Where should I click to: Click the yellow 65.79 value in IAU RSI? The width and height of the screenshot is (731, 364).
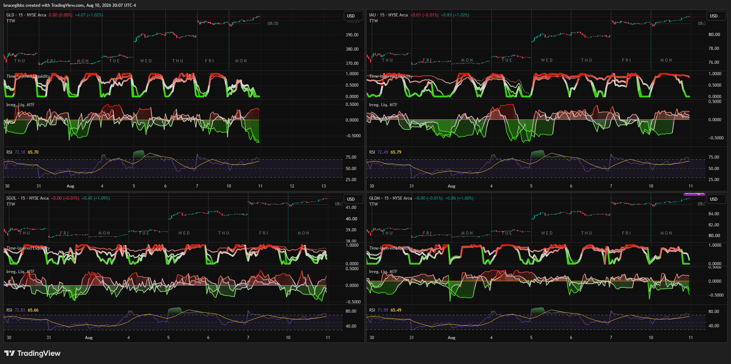tap(396, 152)
